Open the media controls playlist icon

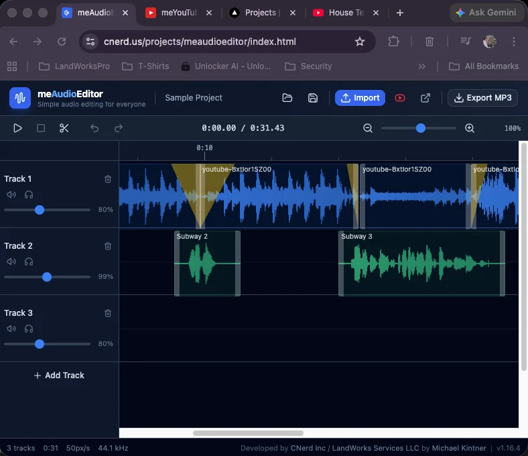(x=466, y=42)
